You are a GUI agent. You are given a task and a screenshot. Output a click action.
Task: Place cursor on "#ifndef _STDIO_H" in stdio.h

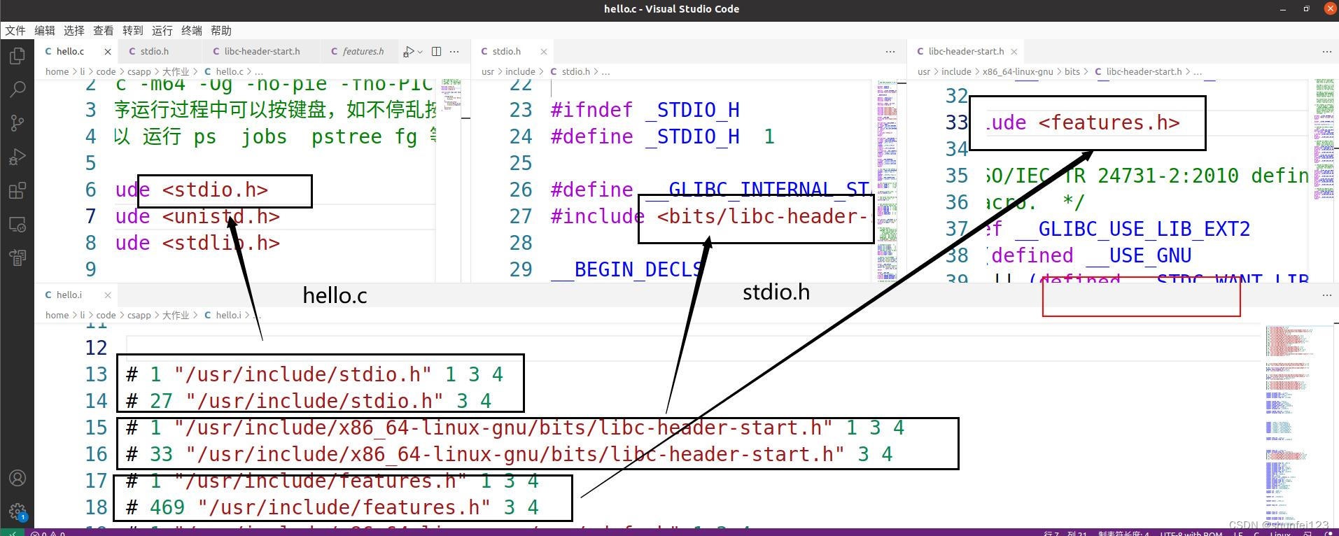(645, 111)
